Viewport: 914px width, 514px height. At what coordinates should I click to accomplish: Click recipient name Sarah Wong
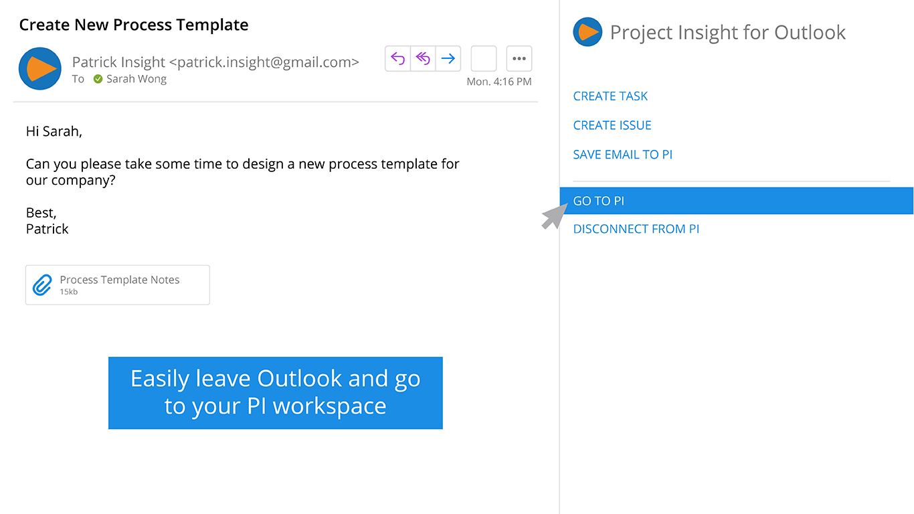(x=136, y=79)
